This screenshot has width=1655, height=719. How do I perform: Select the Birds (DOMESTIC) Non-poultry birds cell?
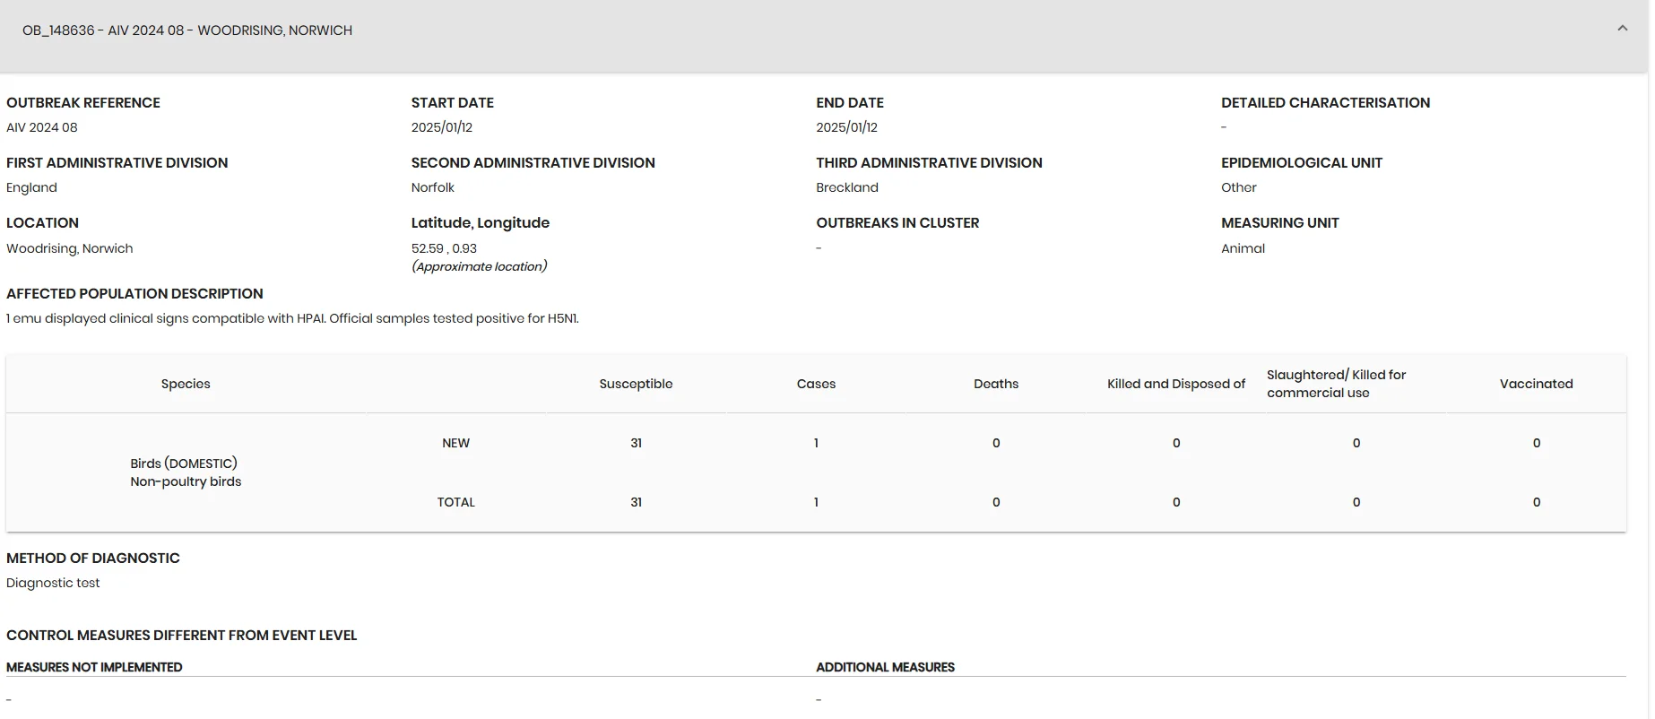186,472
